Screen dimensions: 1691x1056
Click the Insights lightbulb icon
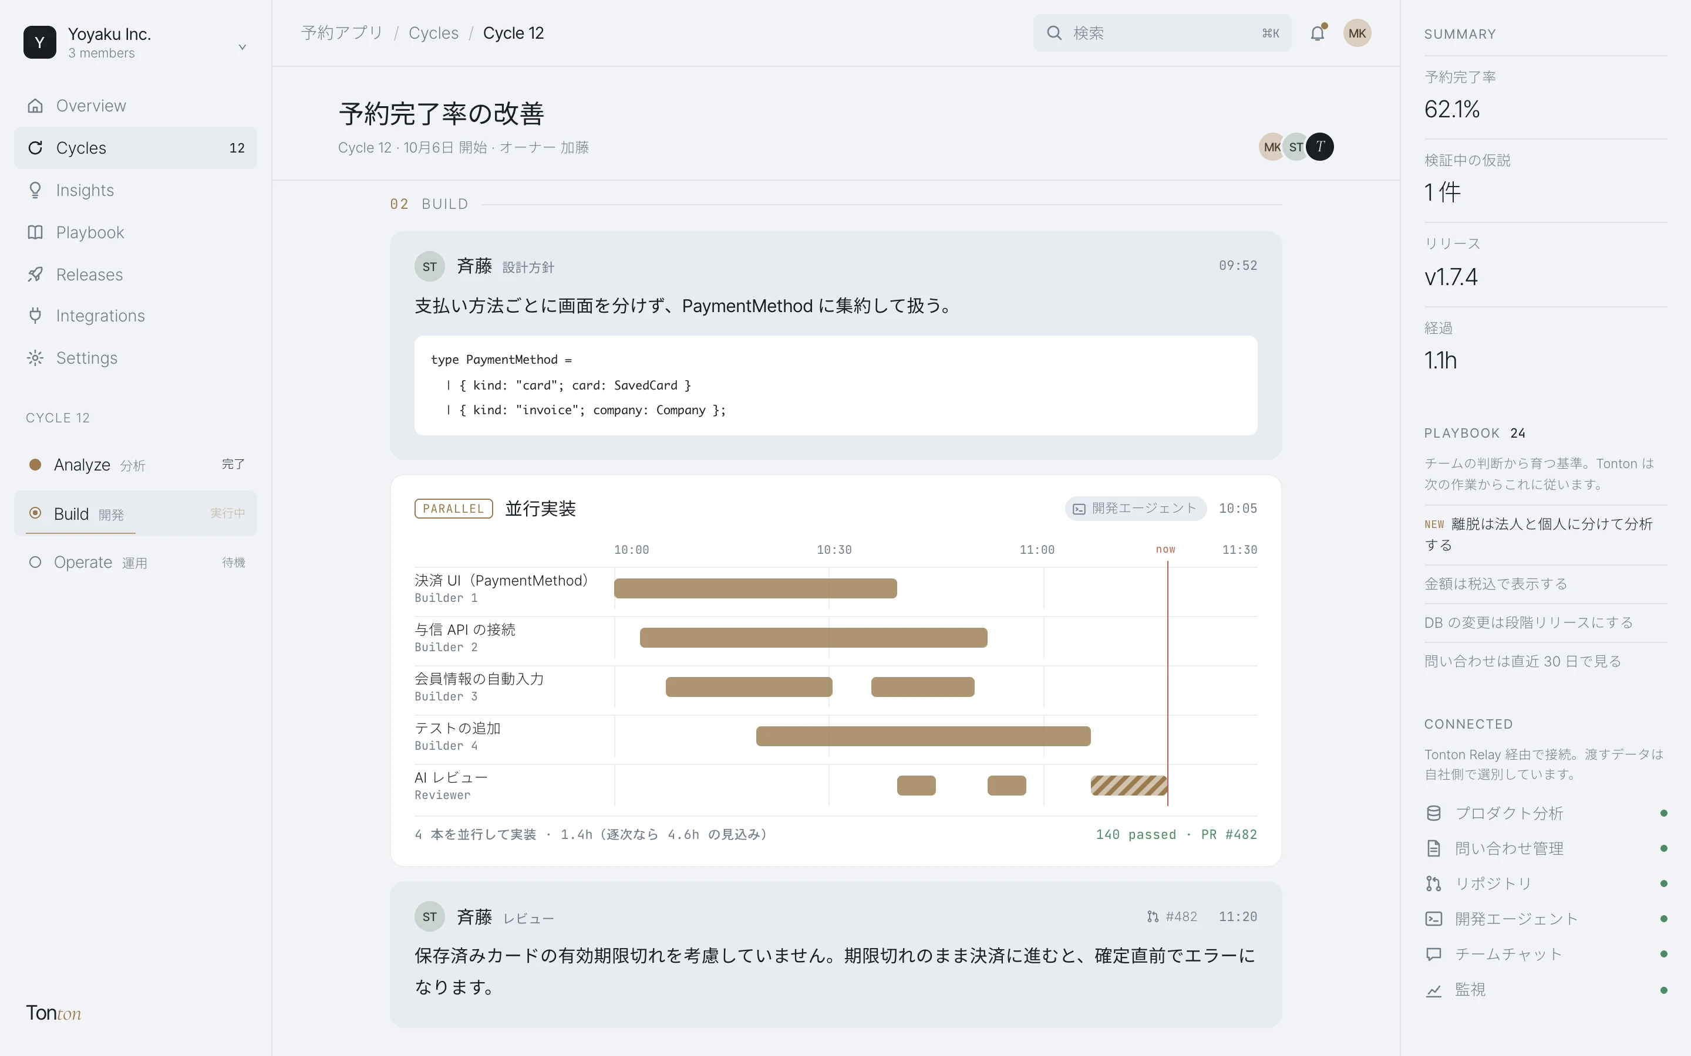[x=35, y=190]
